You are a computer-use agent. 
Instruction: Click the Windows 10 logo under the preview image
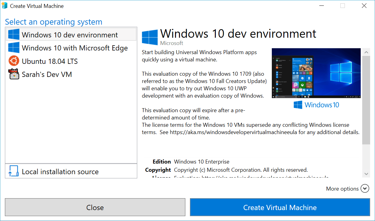(316, 105)
